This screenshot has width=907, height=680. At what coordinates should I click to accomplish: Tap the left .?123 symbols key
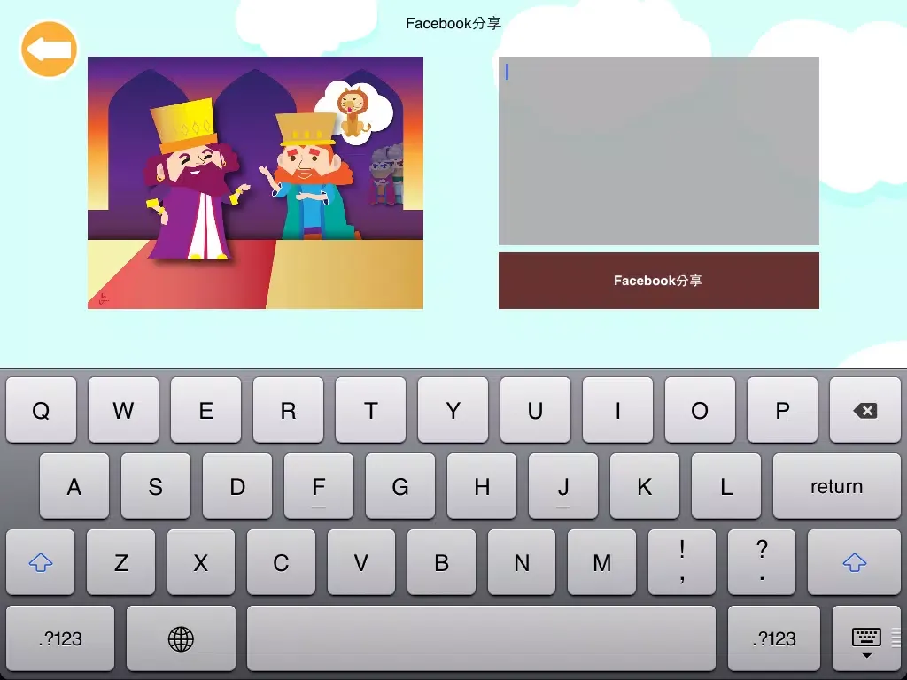click(60, 638)
